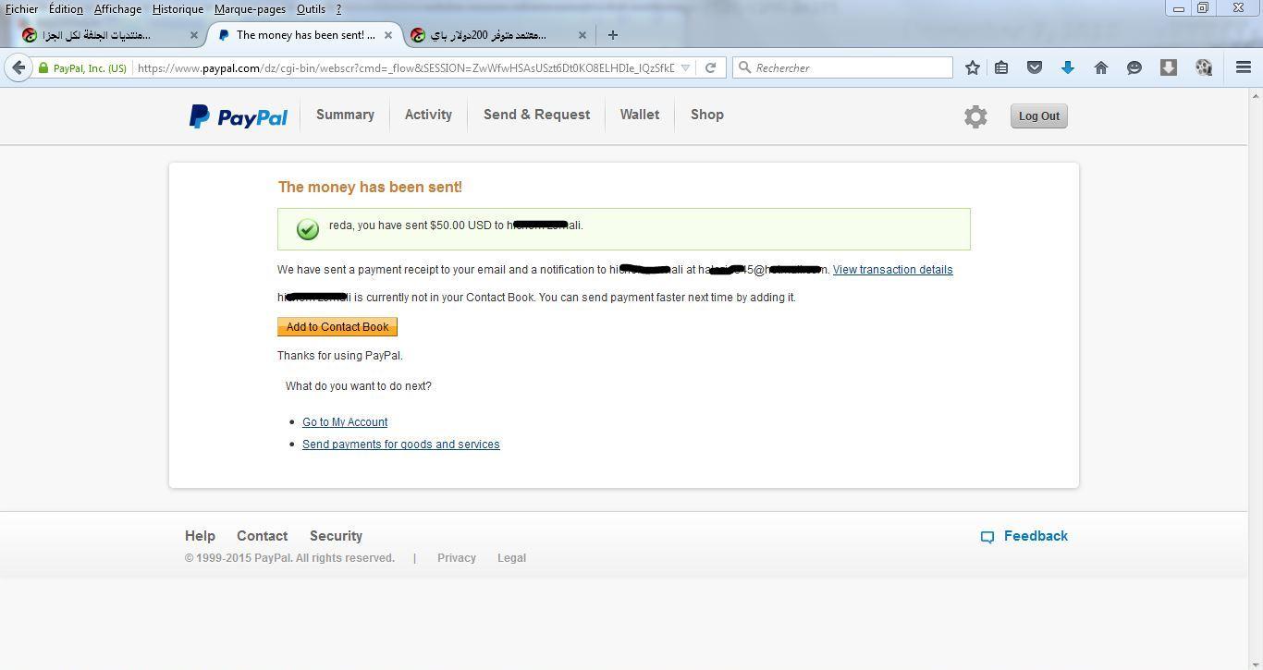Click the gray download-box extension icon

click(1169, 67)
